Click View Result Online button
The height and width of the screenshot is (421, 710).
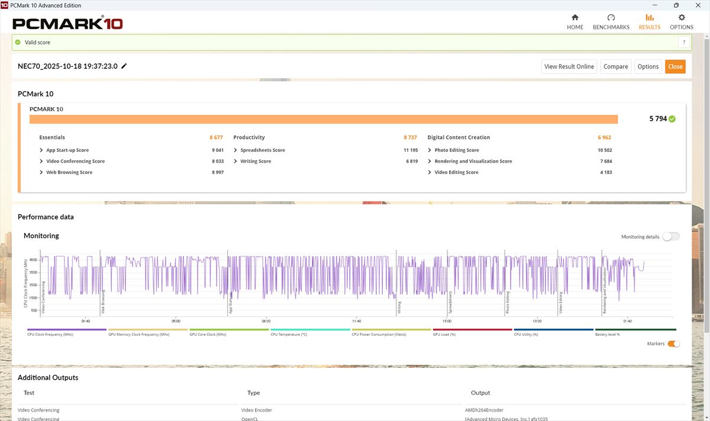coord(569,67)
